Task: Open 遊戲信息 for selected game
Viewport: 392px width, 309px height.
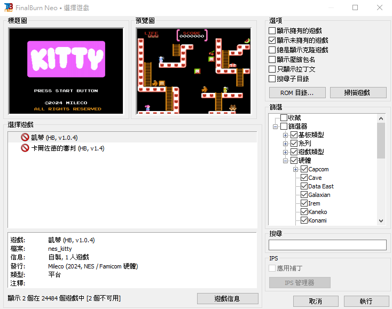Action: coord(228,298)
